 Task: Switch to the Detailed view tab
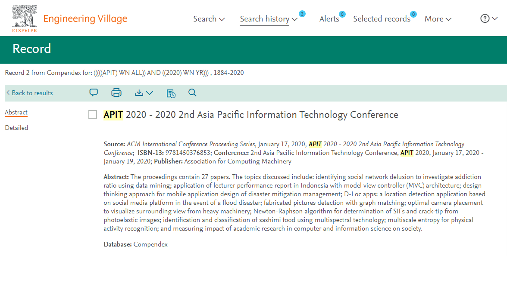click(16, 128)
